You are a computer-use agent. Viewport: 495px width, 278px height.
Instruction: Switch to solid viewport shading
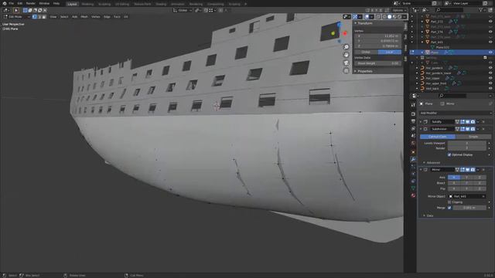tap(390, 17)
